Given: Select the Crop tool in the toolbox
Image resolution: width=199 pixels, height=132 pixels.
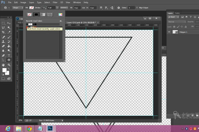Looking at the screenshot, I should coord(3,32).
